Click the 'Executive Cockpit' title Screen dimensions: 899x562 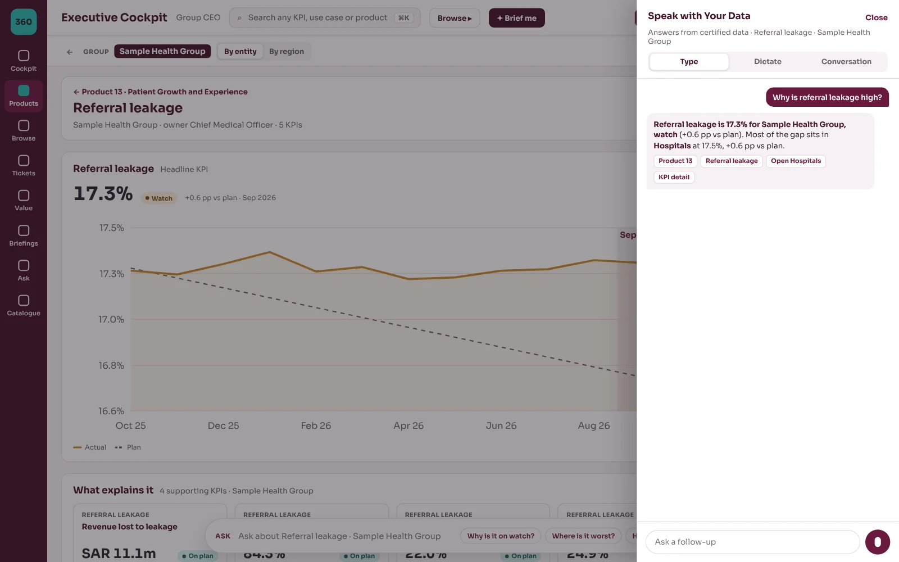coord(114,17)
